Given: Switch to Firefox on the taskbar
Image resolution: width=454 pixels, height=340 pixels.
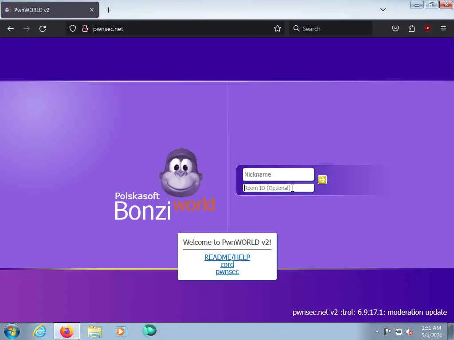Looking at the screenshot, I should (x=67, y=331).
